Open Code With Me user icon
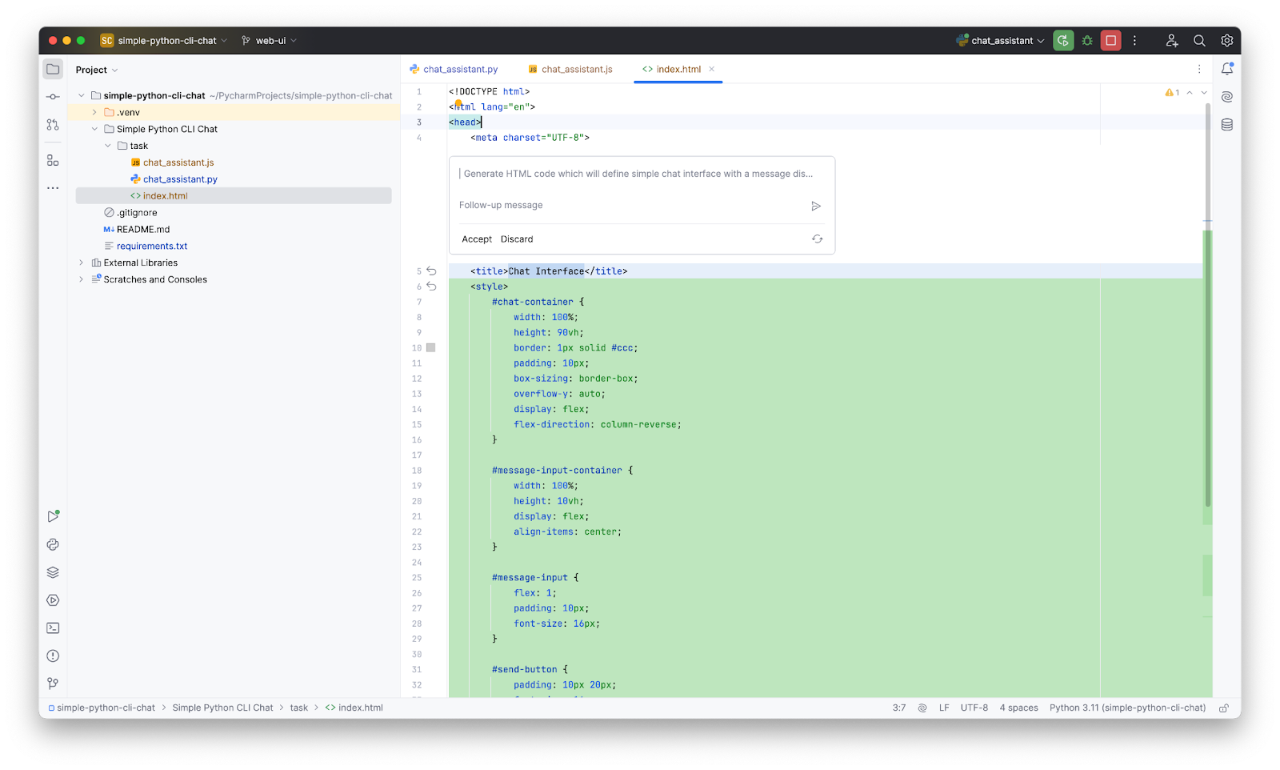Viewport: 1280px width, 770px height. click(1172, 41)
